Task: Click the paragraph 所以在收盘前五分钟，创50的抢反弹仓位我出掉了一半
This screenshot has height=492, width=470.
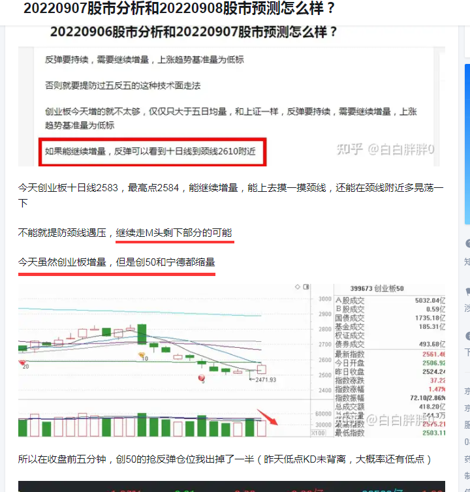Action: 225,459
